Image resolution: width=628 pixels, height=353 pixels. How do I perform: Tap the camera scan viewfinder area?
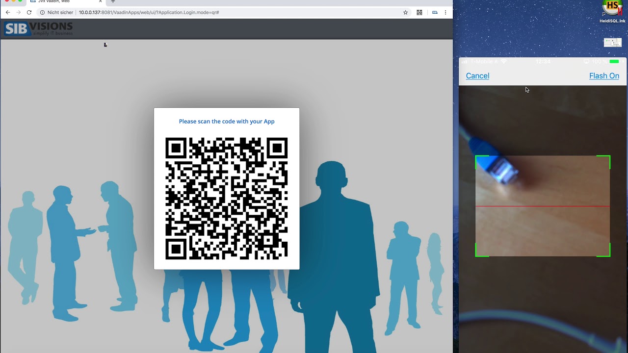click(543, 206)
